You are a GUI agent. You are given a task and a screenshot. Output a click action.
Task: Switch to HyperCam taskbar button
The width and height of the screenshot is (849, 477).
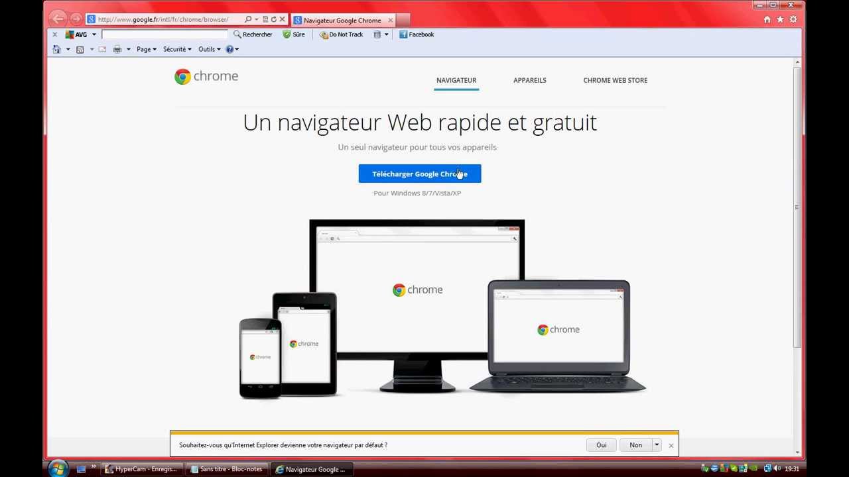(x=142, y=469)
